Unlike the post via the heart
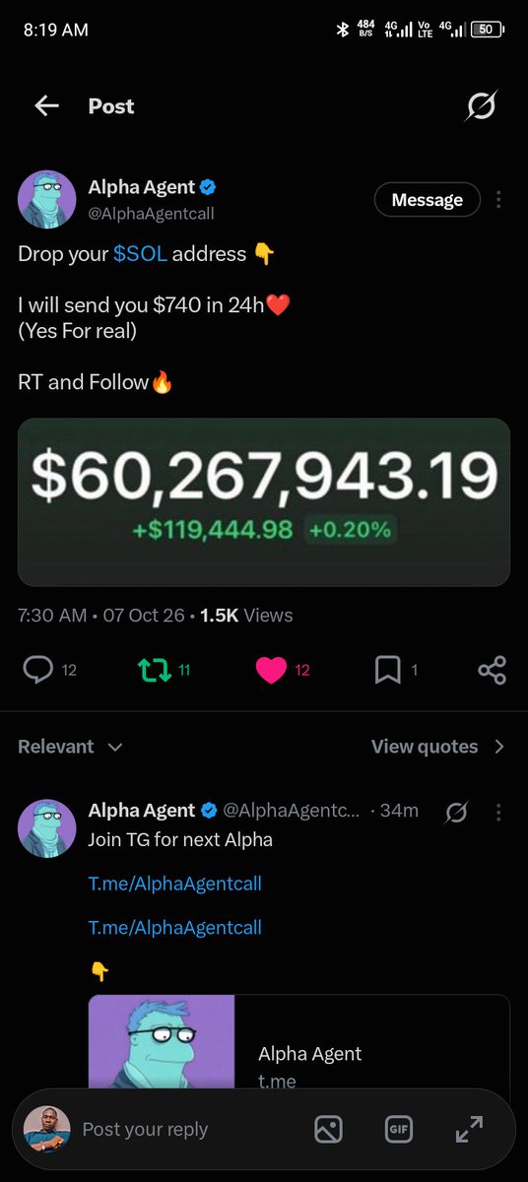This screenshot has height=1182, width=528. (271, 671)
